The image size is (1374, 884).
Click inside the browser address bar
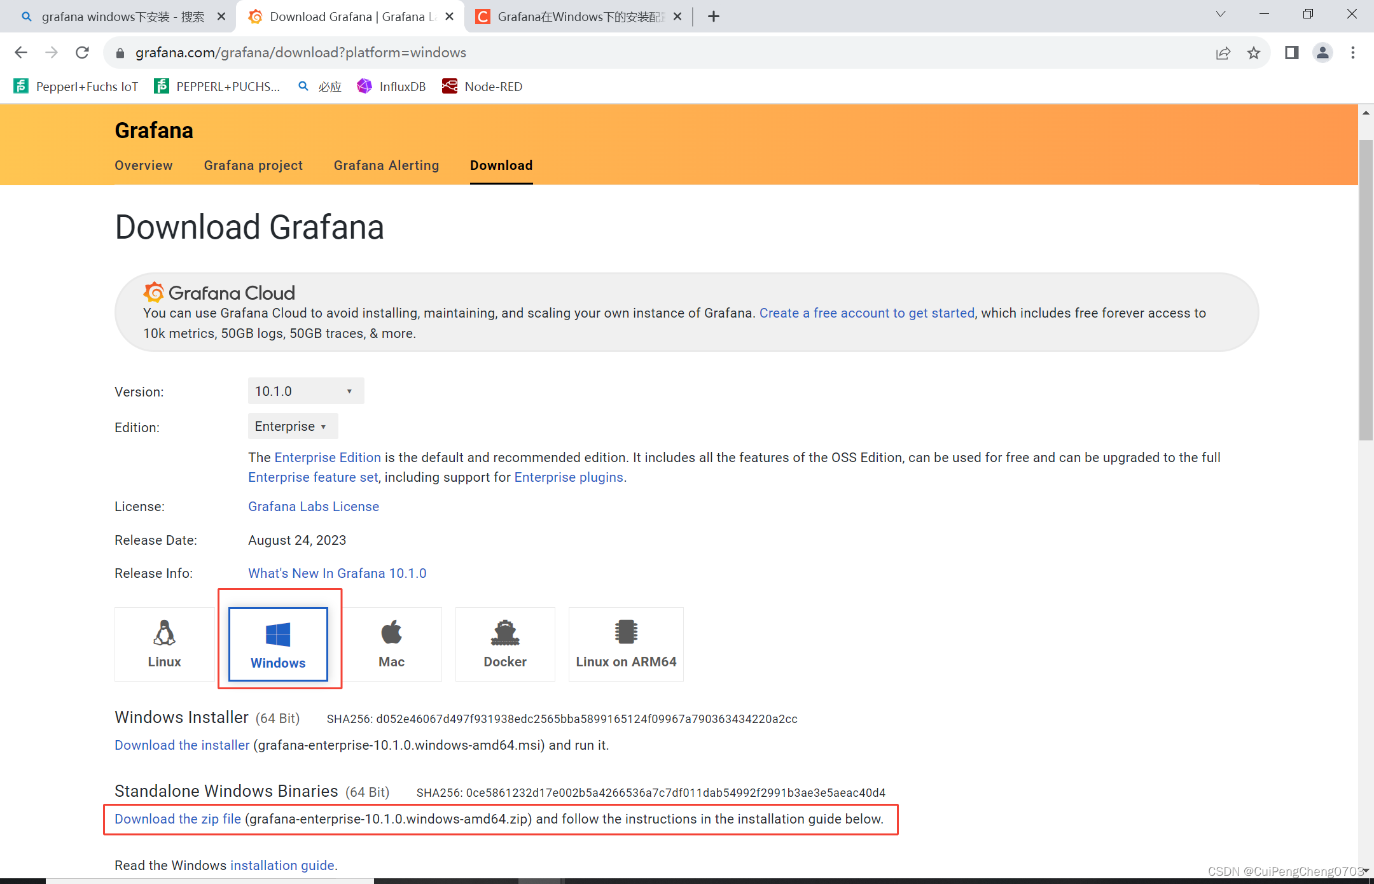[x=382, y=52]
